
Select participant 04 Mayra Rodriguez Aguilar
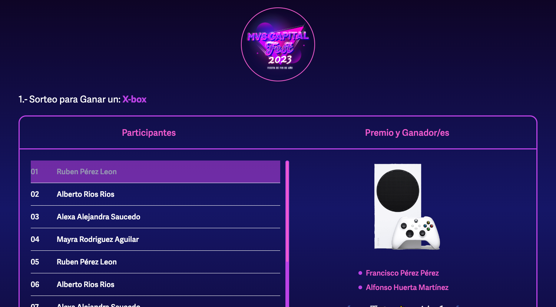coord(155,239)
